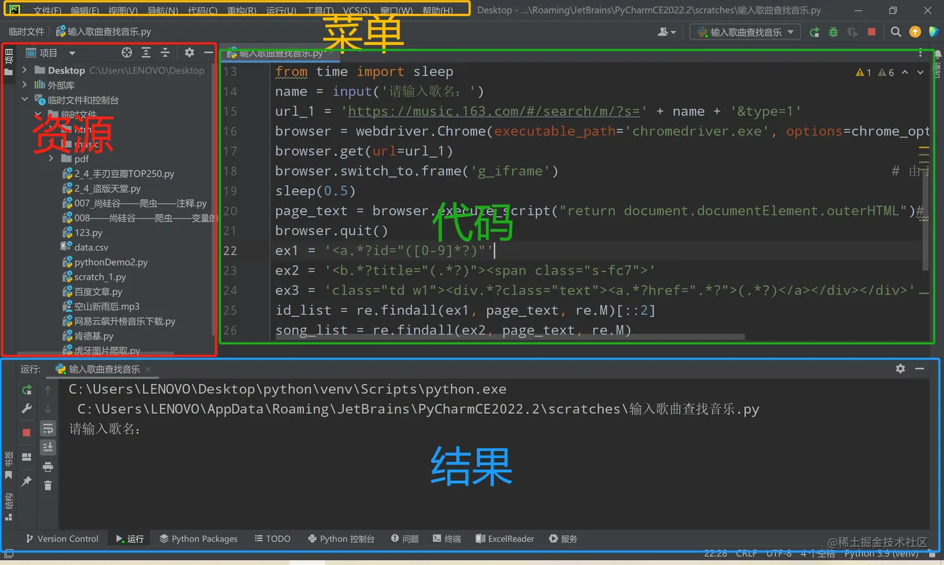
Task: Go down the stack trace arrow
Action: 48,409
